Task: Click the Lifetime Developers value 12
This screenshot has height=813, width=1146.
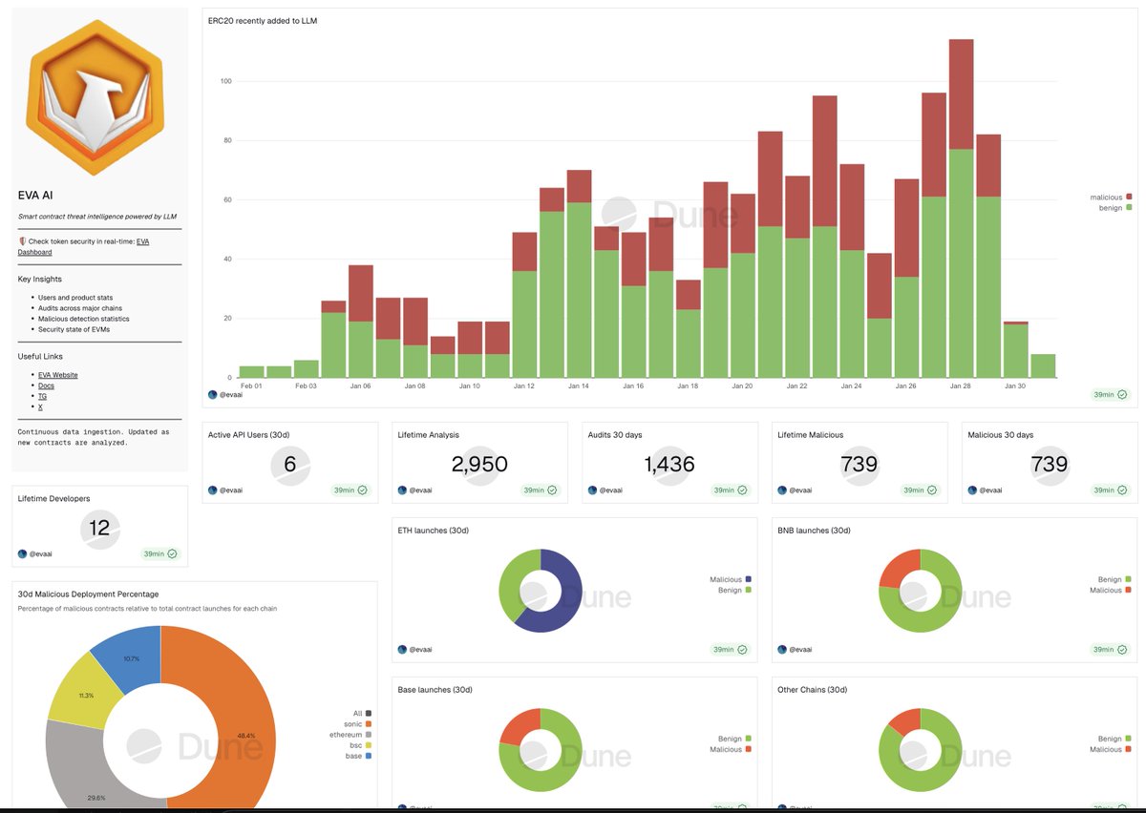Action: (99, 528)
